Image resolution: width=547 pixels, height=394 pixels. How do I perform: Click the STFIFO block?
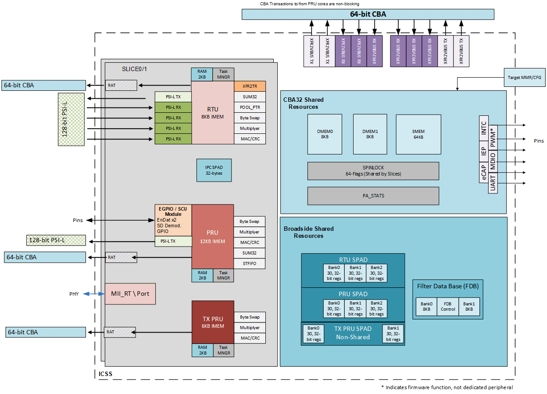(x=249, y=264)
